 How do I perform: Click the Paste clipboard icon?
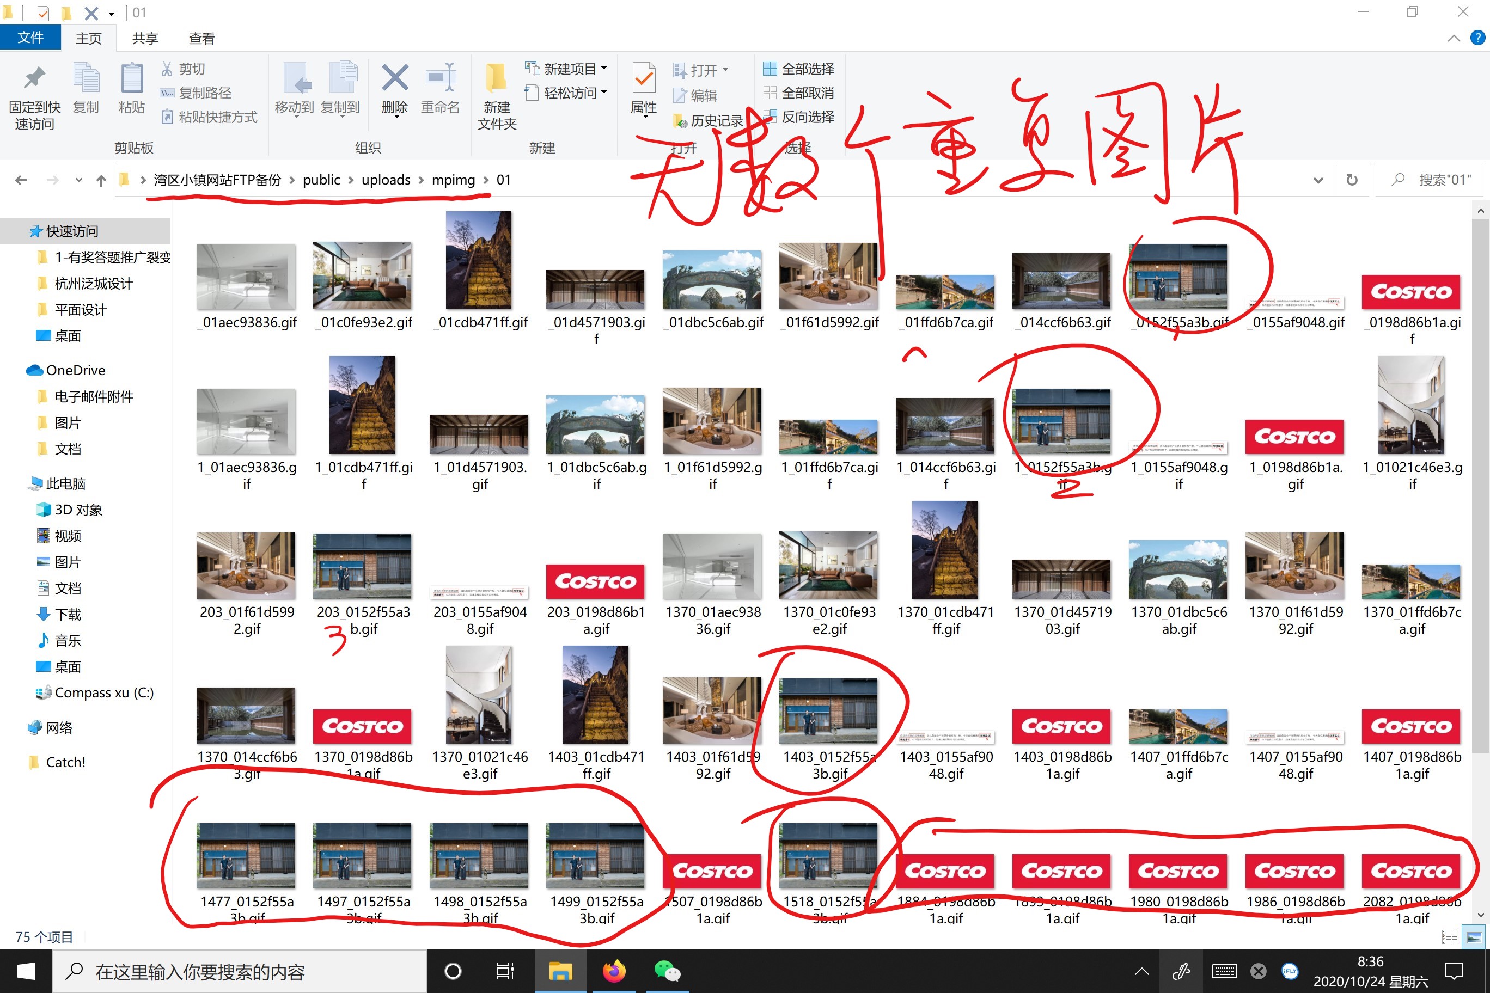131,79
